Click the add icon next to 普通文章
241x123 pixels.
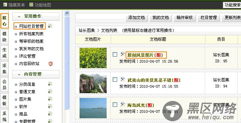click(x=50, y=91)
